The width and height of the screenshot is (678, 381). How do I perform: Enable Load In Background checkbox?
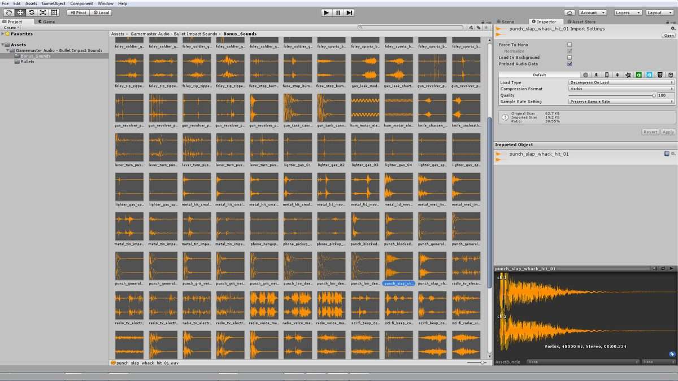570,58
